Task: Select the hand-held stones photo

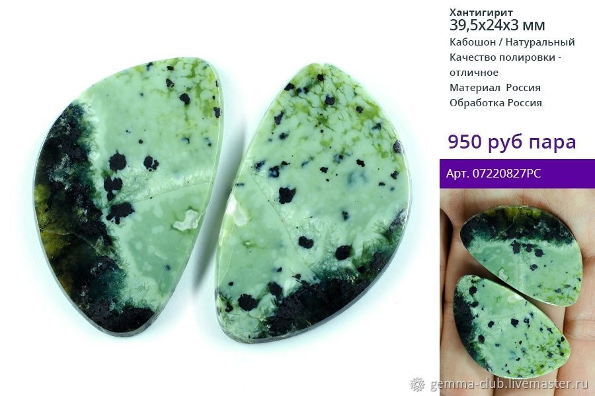Action: 517,292
